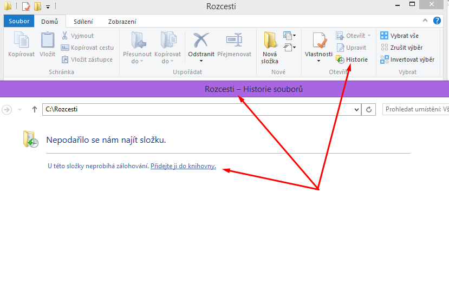Click the folder icon in the title bar
The height and width of the screenshot is (285, 449).
[8, 6]
